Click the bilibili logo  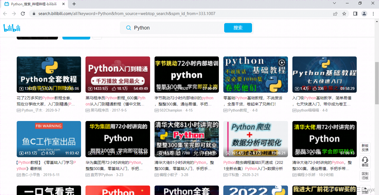12,28
